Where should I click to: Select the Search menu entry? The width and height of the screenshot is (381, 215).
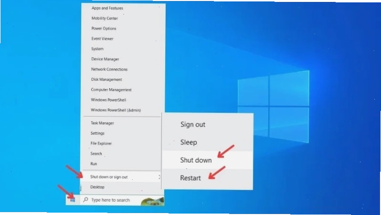point(96,154)
